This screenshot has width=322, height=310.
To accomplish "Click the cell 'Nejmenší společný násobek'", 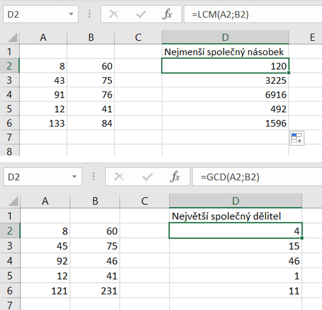I will [x=225, y=51].
